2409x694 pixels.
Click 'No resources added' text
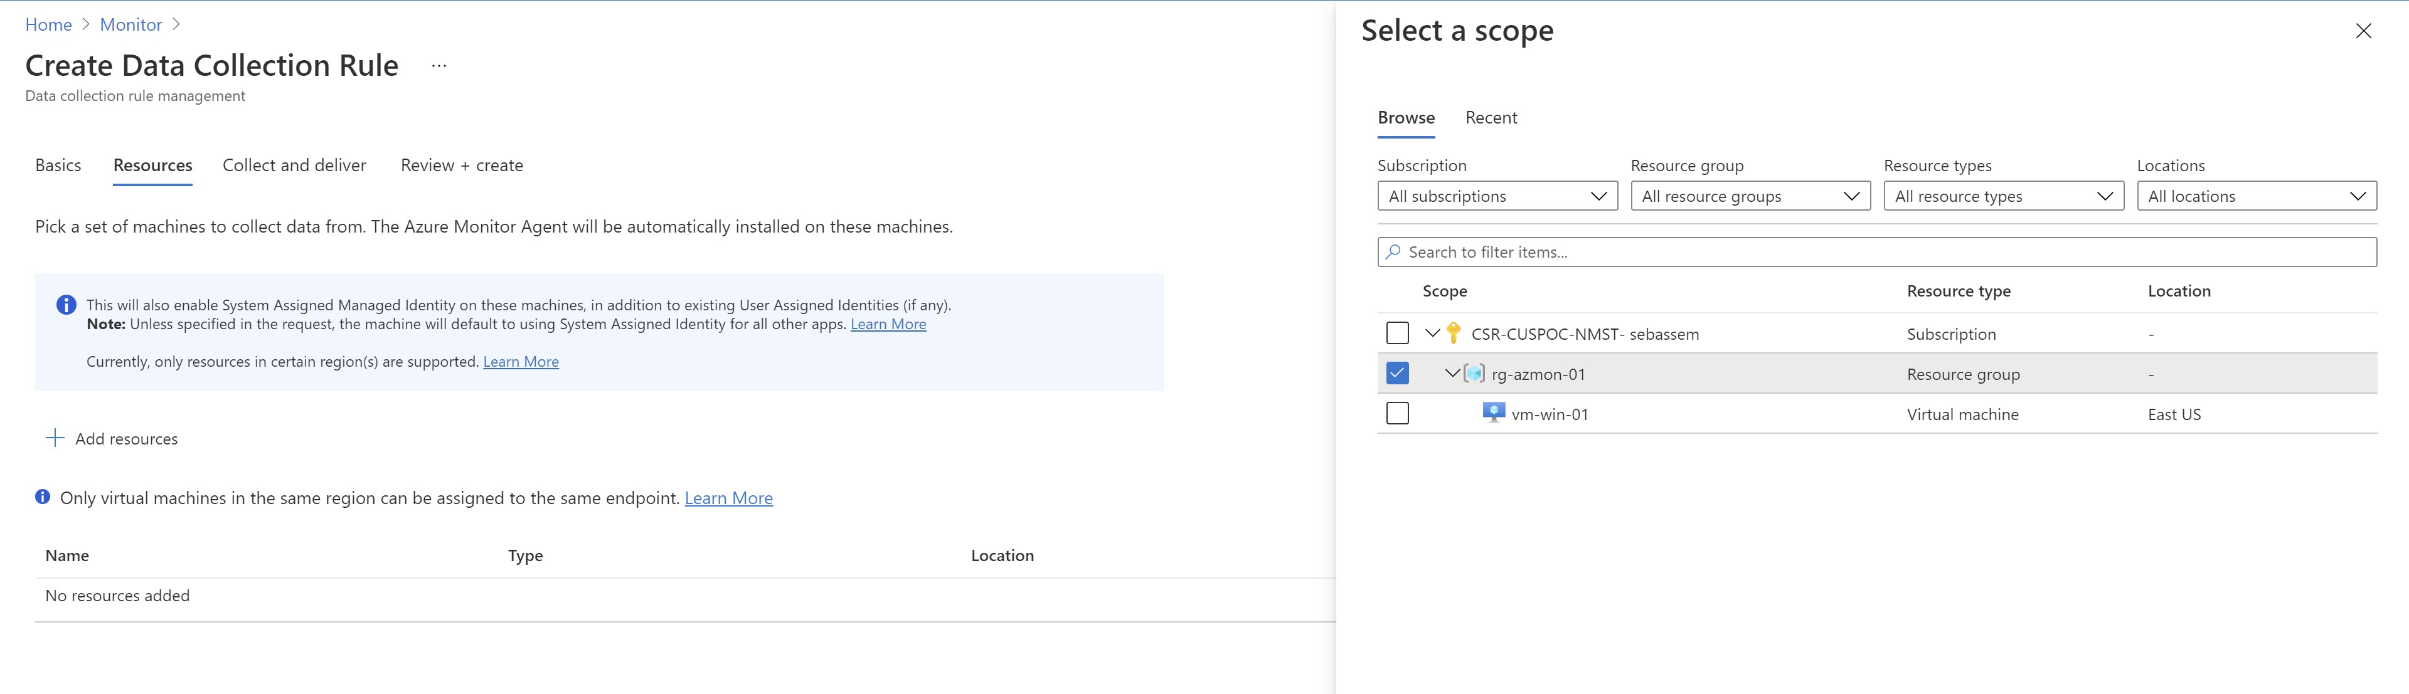[x=118, y=596]
